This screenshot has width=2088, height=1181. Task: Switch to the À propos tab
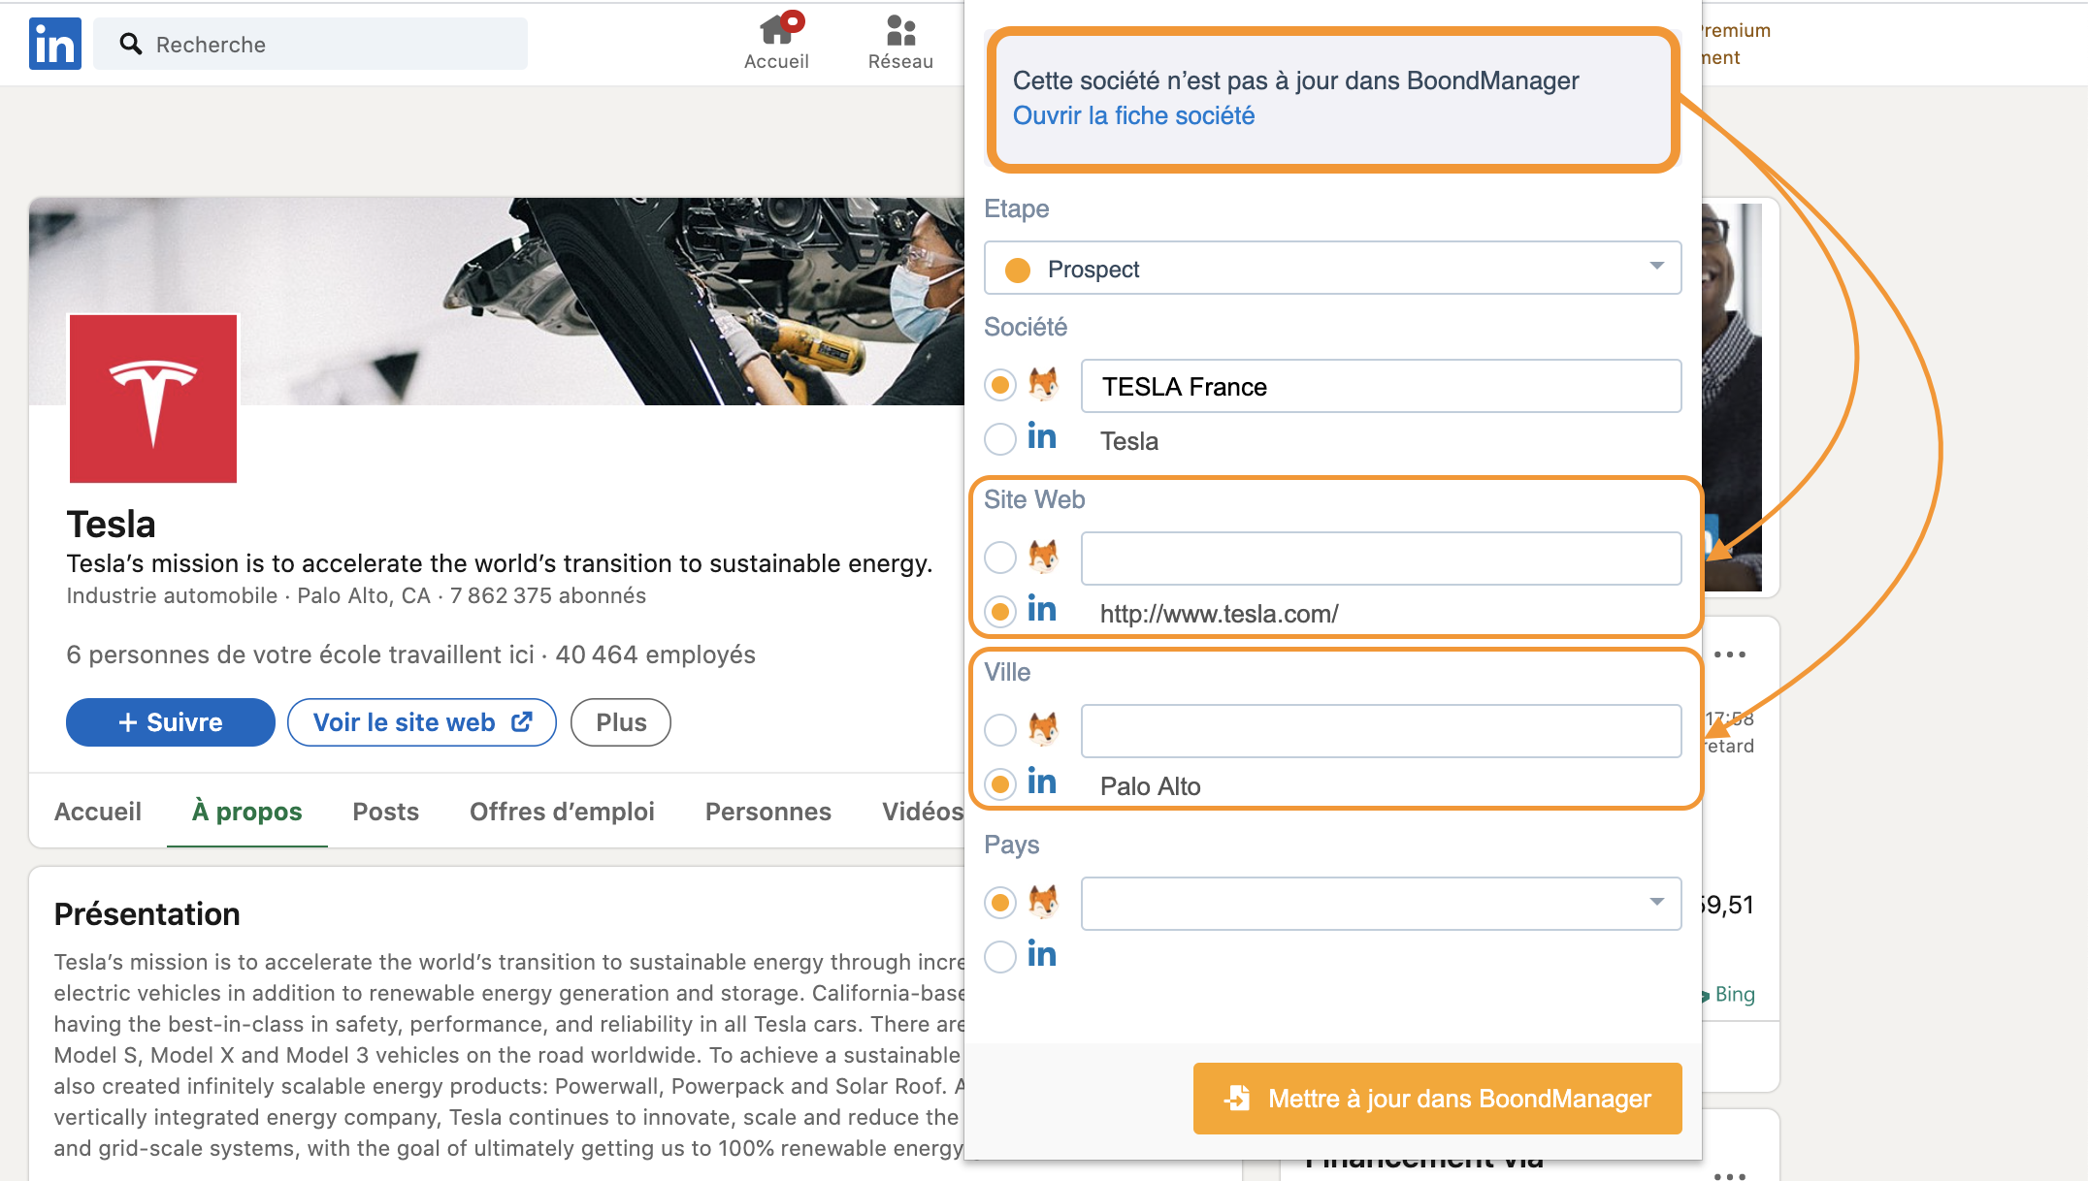[x=246, y=812]
